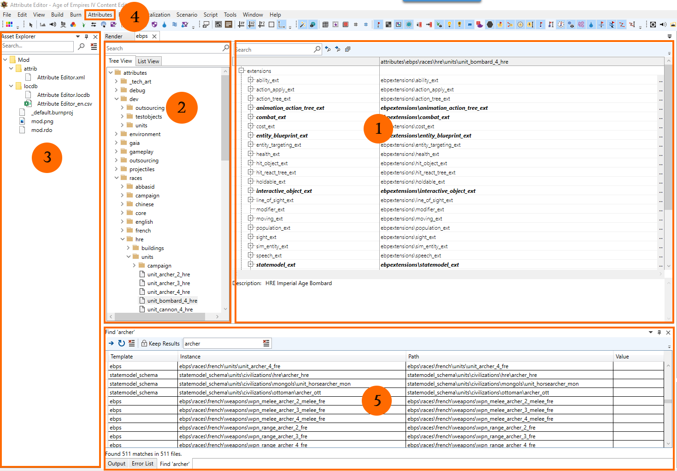Click the red flag toolbar icon
Viewport: 677px width, 471px height.
[378, 24]
